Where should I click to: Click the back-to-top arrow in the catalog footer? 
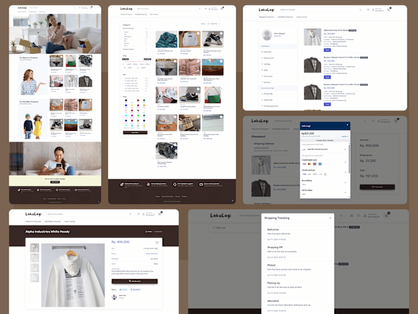coord(232,201)
